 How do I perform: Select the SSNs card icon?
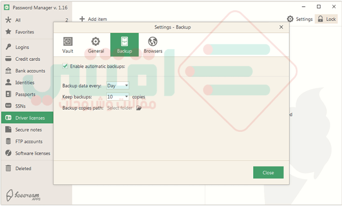pyautogui.click(x=8, y=106)
